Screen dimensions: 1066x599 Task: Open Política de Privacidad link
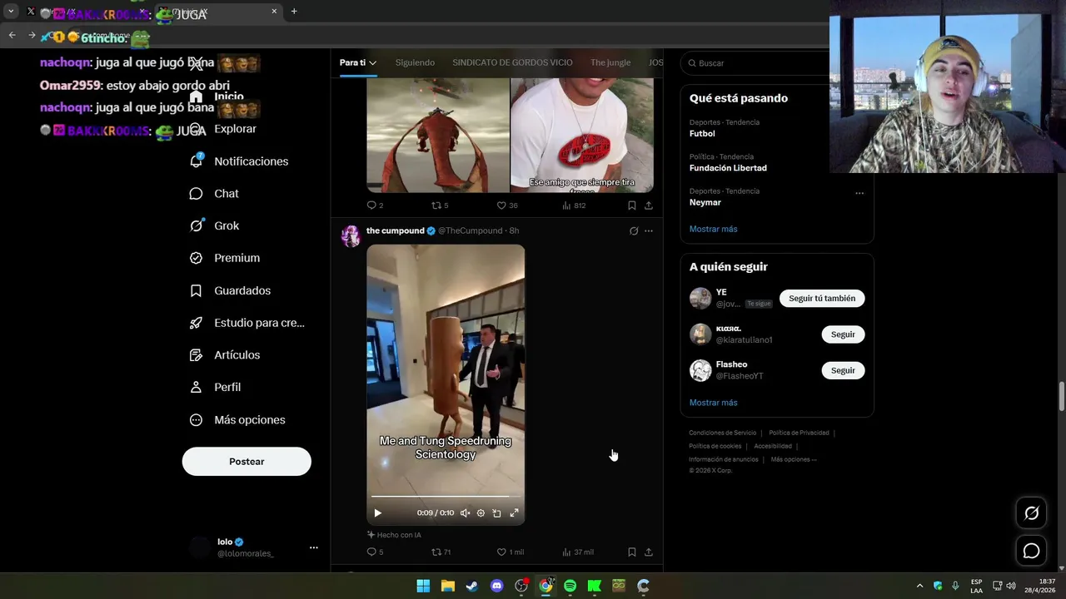[x=799, y=433]
